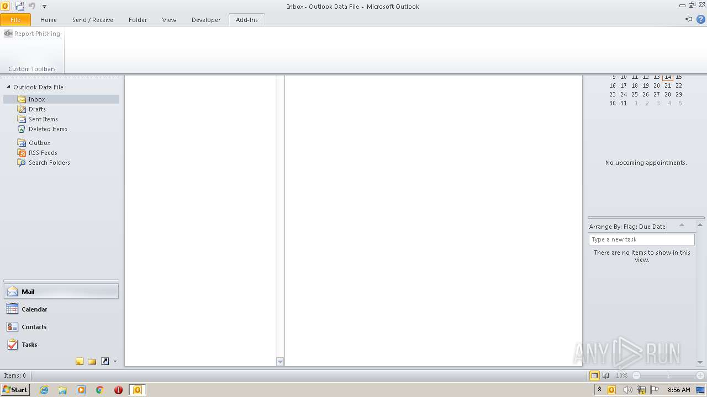This screenshot has height=397, width=707.
Task: Switch to Normal view in status bar
Action: (595, 375)
